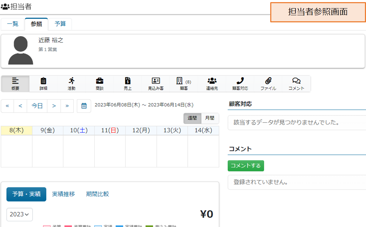Viewport: 366px width, 227px height.
Task: Click the 第１営業 department text
Action: pos(48,50)
